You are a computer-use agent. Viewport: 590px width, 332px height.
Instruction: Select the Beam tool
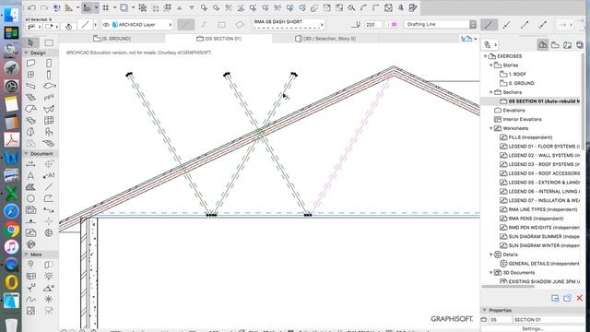tap(30, 86)
